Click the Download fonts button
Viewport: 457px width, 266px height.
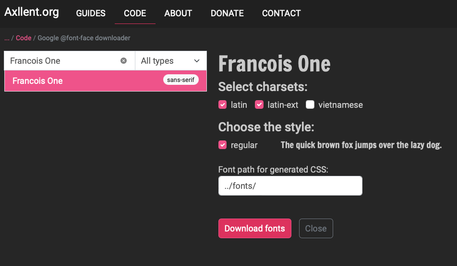pyautogui.click(x=255, y=228)
